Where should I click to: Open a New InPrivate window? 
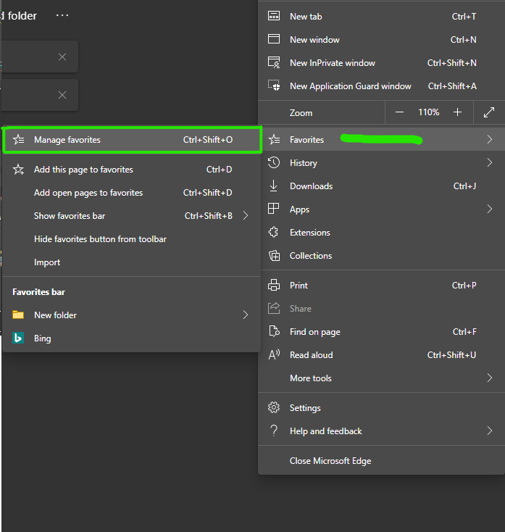(x=381, y=63)
